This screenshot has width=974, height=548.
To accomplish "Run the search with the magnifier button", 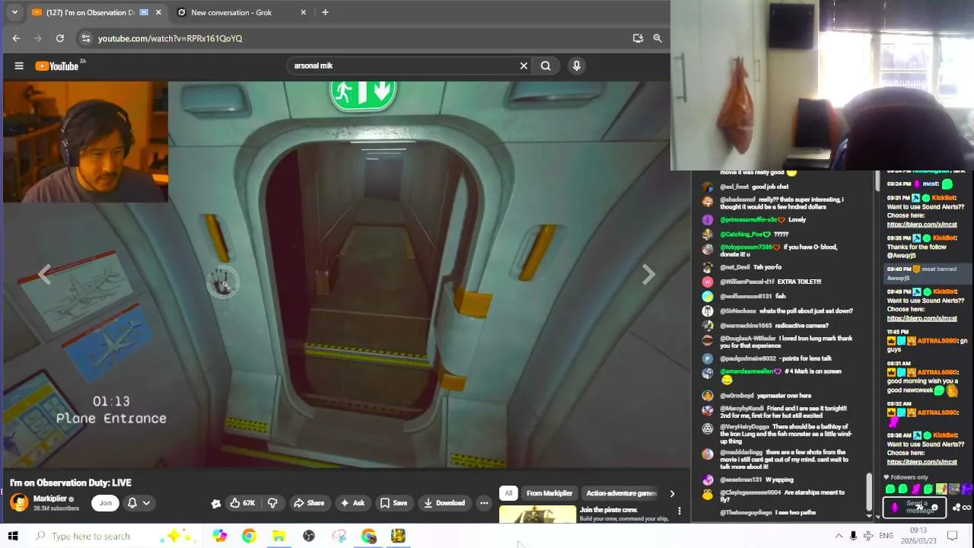I will point(546,66).
